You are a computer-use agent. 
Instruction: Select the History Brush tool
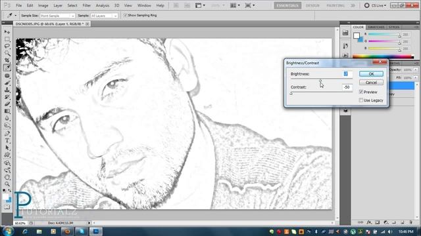pos(7,97)
